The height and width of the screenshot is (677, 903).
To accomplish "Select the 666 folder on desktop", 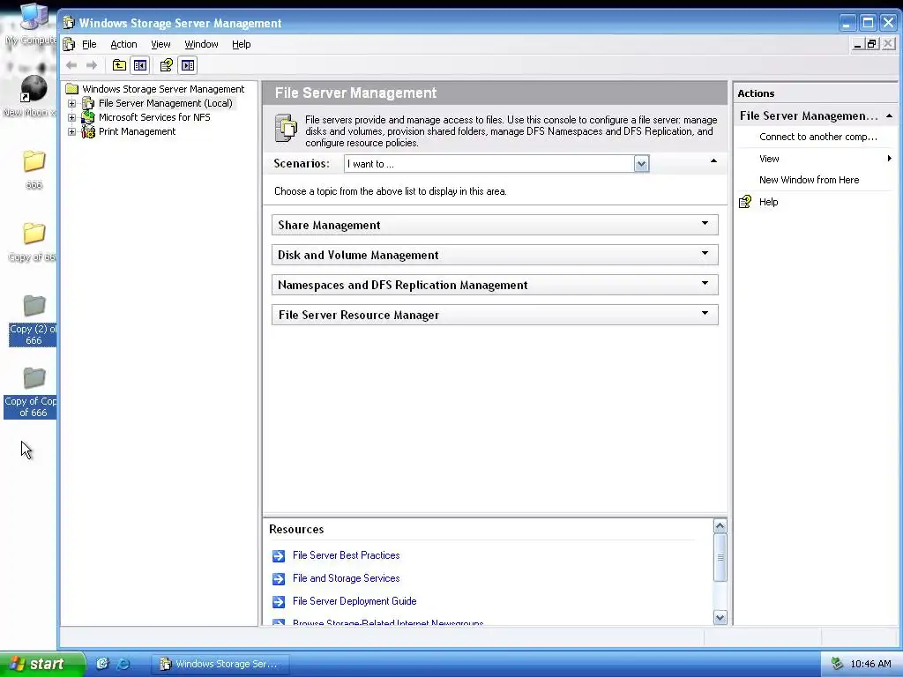I will click(x=34, y=169).
